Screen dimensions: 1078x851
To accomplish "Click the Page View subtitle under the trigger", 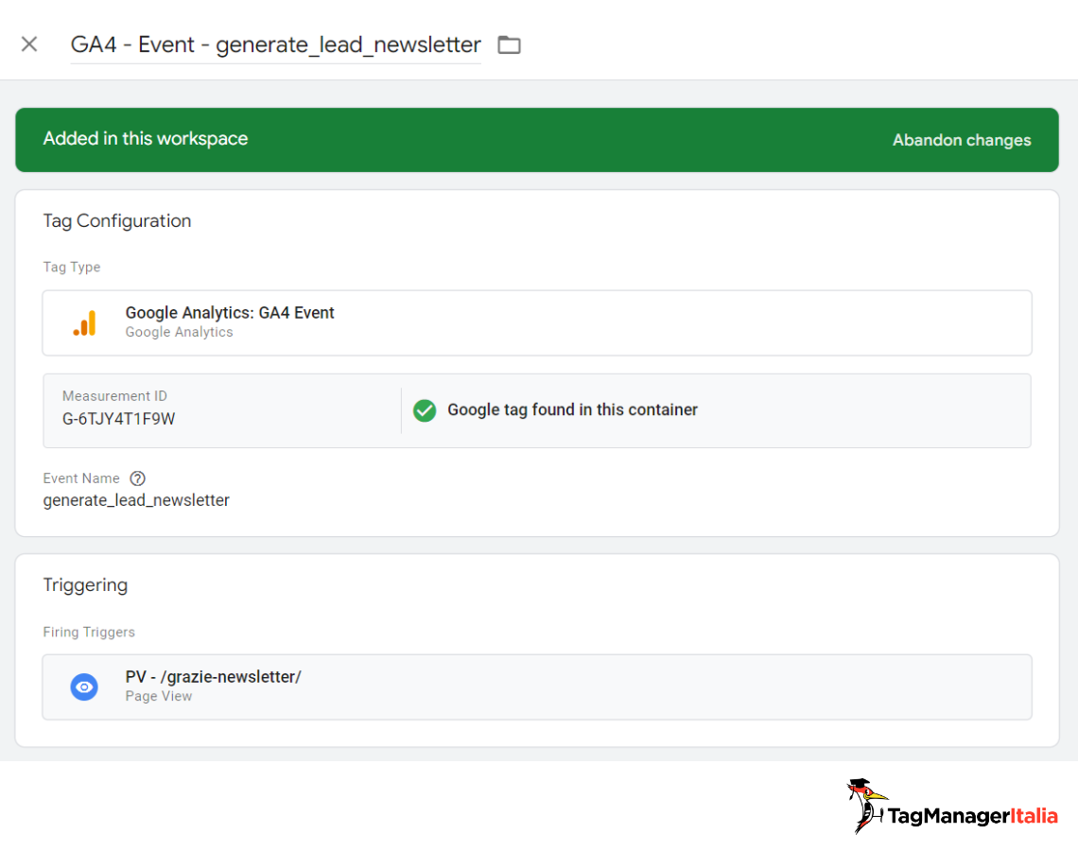I will pos(159,696).
